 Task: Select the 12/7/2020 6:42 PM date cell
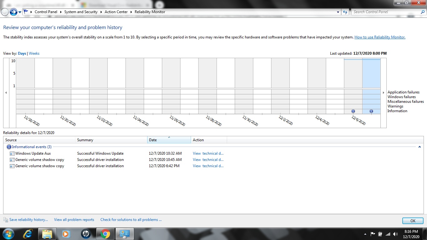tap(164, 166)
